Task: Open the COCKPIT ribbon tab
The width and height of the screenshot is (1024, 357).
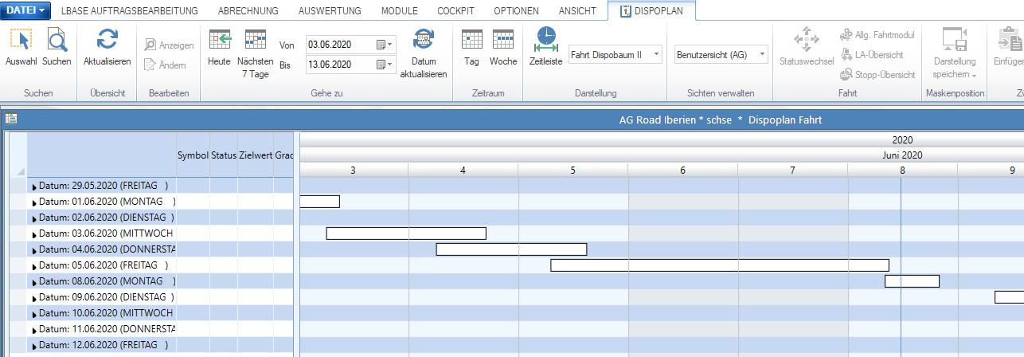Action: 455,11
